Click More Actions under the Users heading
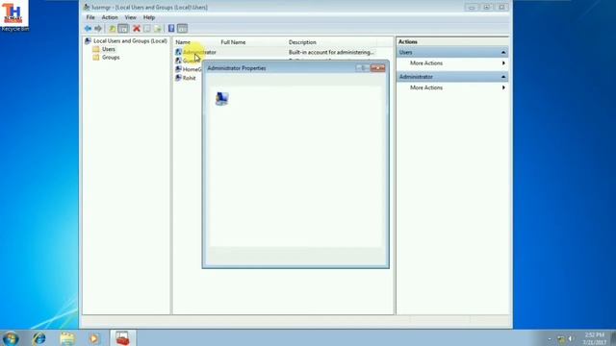This screenshot has width=616, height=346. [x=426, y=63]
